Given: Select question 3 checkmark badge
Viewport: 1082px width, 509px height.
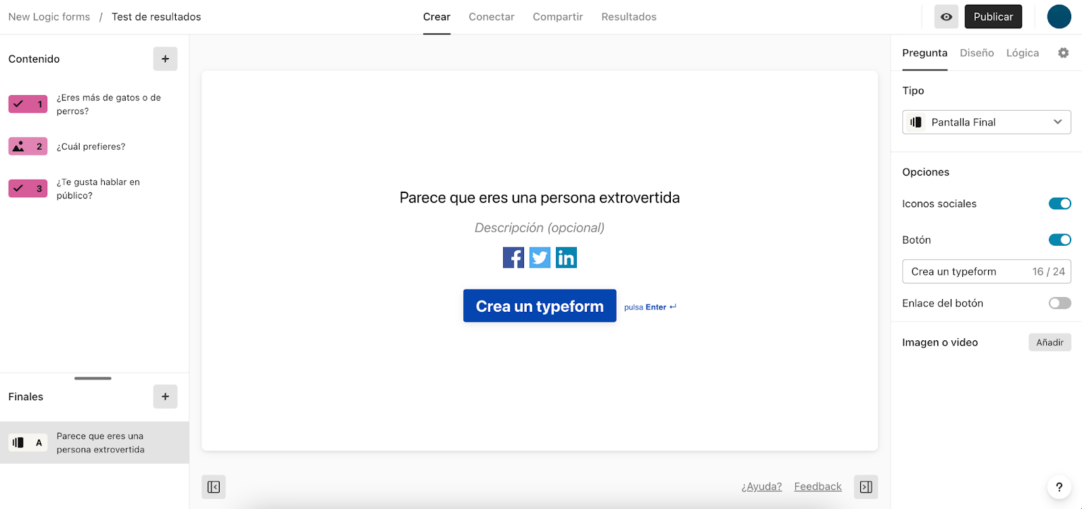Looking at the screenshot, I should (28, 188).
